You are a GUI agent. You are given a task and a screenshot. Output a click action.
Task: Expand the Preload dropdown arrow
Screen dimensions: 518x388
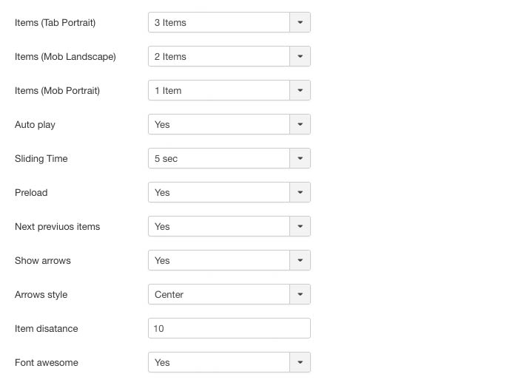[x=300, y=192]
